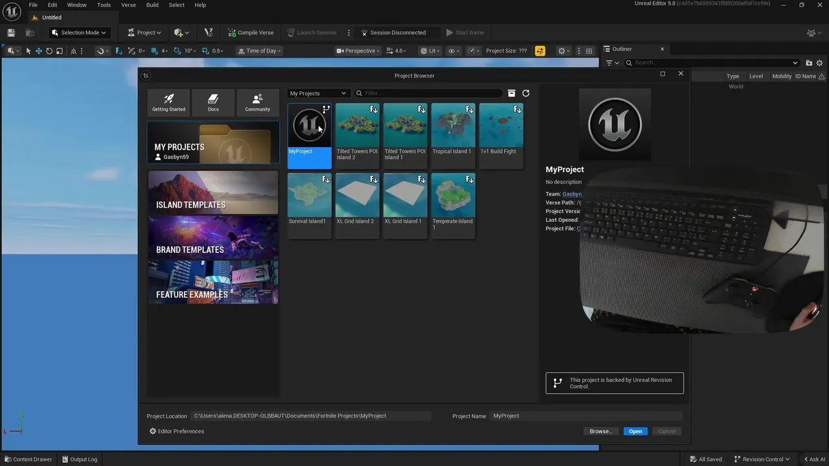Image resolution: width=829 pixels, height=466 pixels.
Task: Open Outliner filter options icon
Action: pos(611,63)
